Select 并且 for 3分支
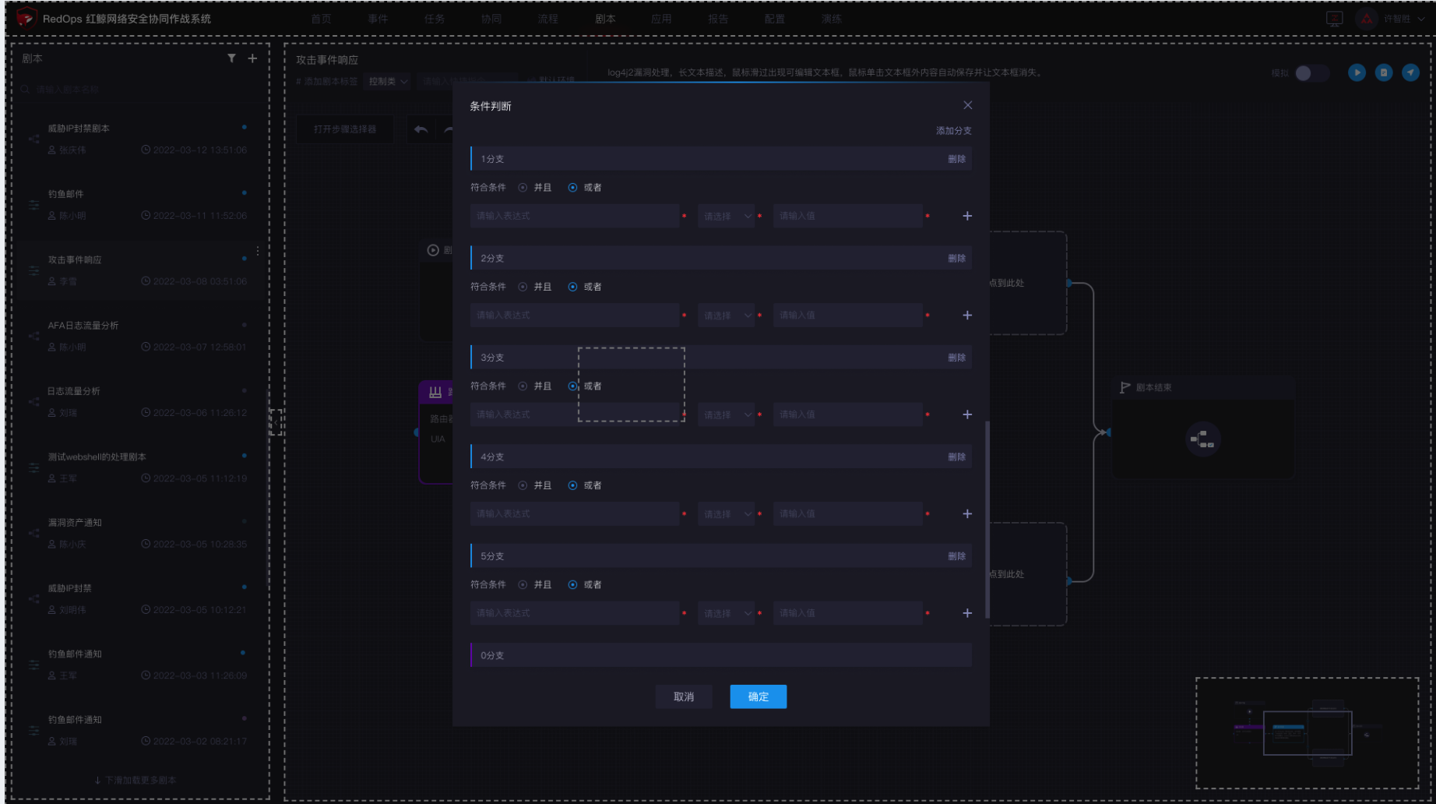The width and height of the screenshot is (1436, 804). tap(523, 386)
